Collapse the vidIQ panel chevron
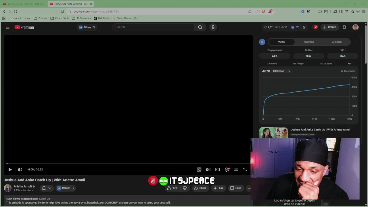The image size is (368, 207). [x=356, y=42]
